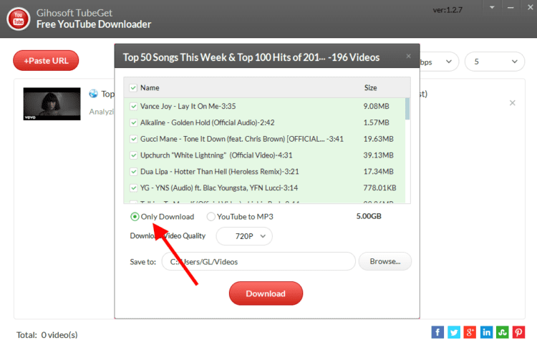Uncheck Dua Lipa - Hotter Than Hell checkbox
Screen dimensions: 537x345
(x=133, y=172)
